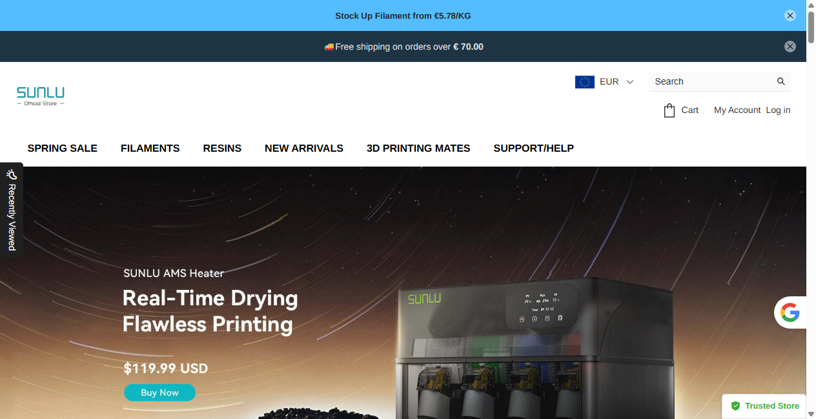The image size is (816, 419).
Task: Click the Log in link
Action: (x=778, y=110)
